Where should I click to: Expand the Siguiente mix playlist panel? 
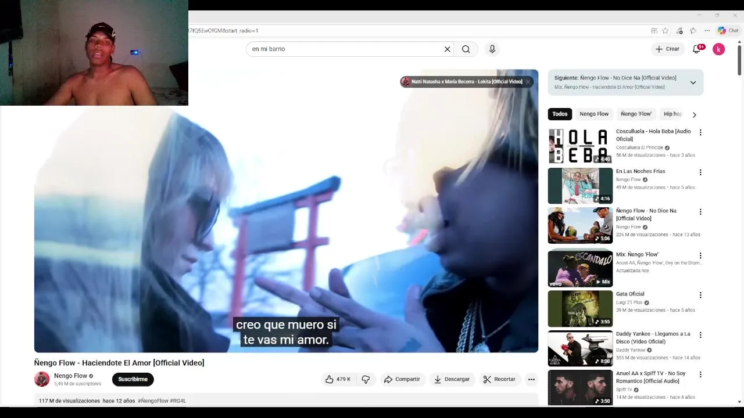(x=693, y=82)
